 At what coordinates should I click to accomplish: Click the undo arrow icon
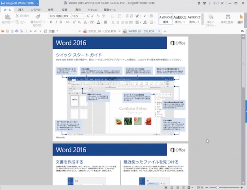pyautogui.click(x=31, y=31)
